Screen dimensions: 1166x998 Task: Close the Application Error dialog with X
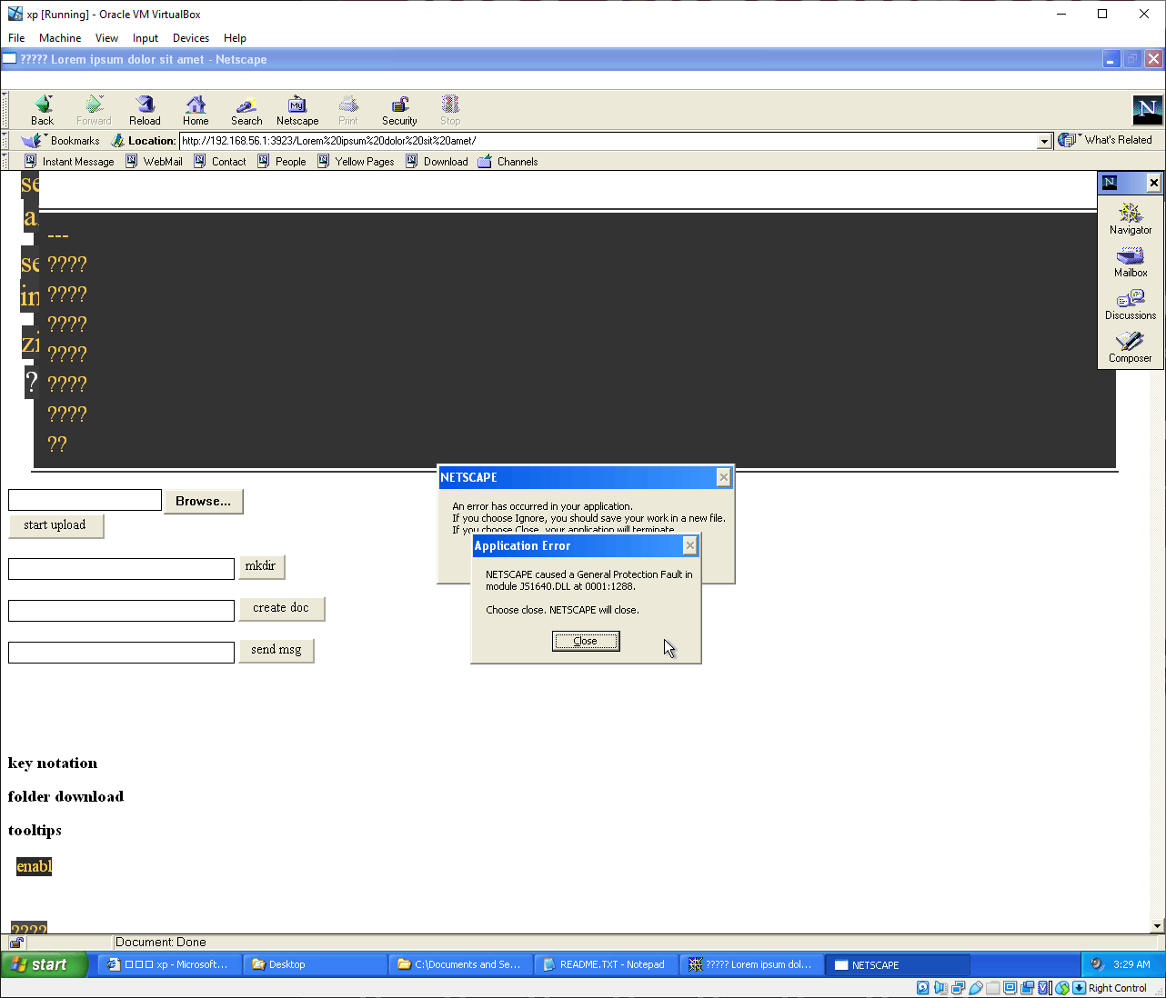690,545
